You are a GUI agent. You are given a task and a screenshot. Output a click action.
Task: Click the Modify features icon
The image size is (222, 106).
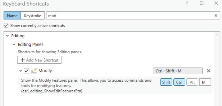point(34,71)
